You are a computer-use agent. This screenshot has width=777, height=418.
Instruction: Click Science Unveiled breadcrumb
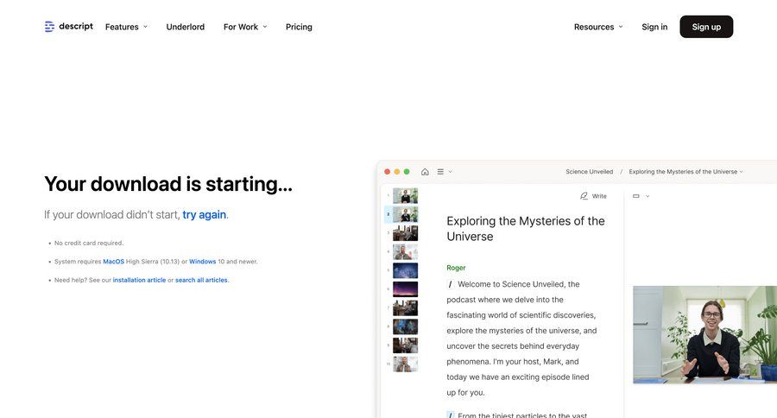pos(589,172)
